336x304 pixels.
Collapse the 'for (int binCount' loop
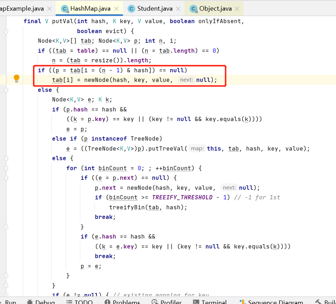(x=6, y=168)
